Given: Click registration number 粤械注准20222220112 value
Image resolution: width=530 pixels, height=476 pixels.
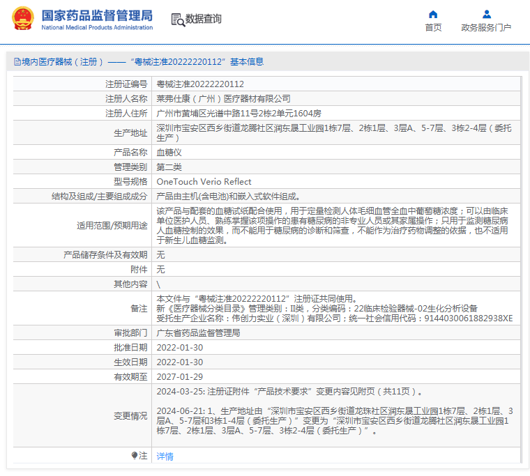Looking at the screenshot, I should (200, 84).
